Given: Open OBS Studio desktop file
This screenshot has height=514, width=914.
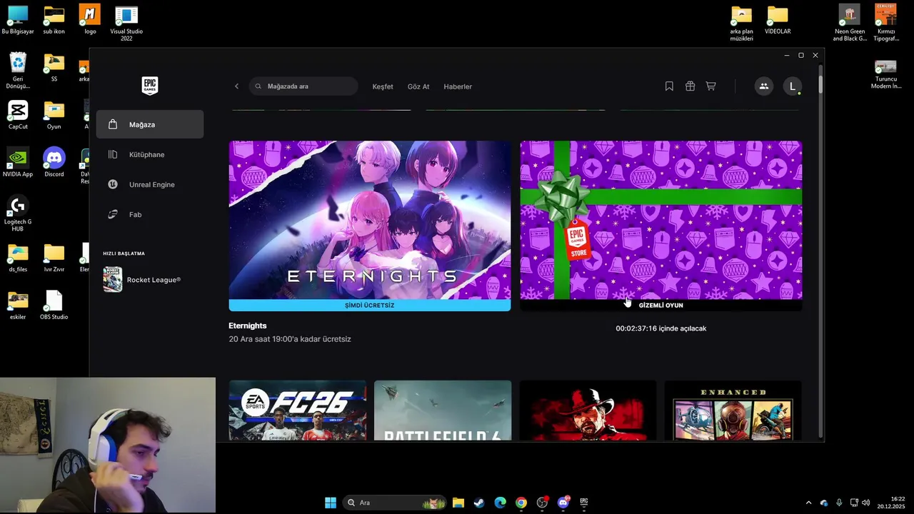Looking at the screenshot, I should pyautogui.click(x=54, y=306).
